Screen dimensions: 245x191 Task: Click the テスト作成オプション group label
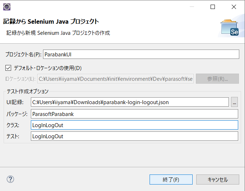click(x=28, y=91)
